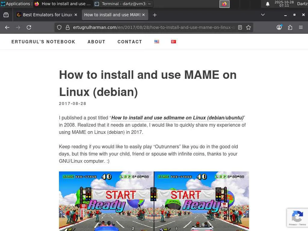308x231 pixels.
Task: Switch language with the Turkish flag
Action: [x=174, y=42]
